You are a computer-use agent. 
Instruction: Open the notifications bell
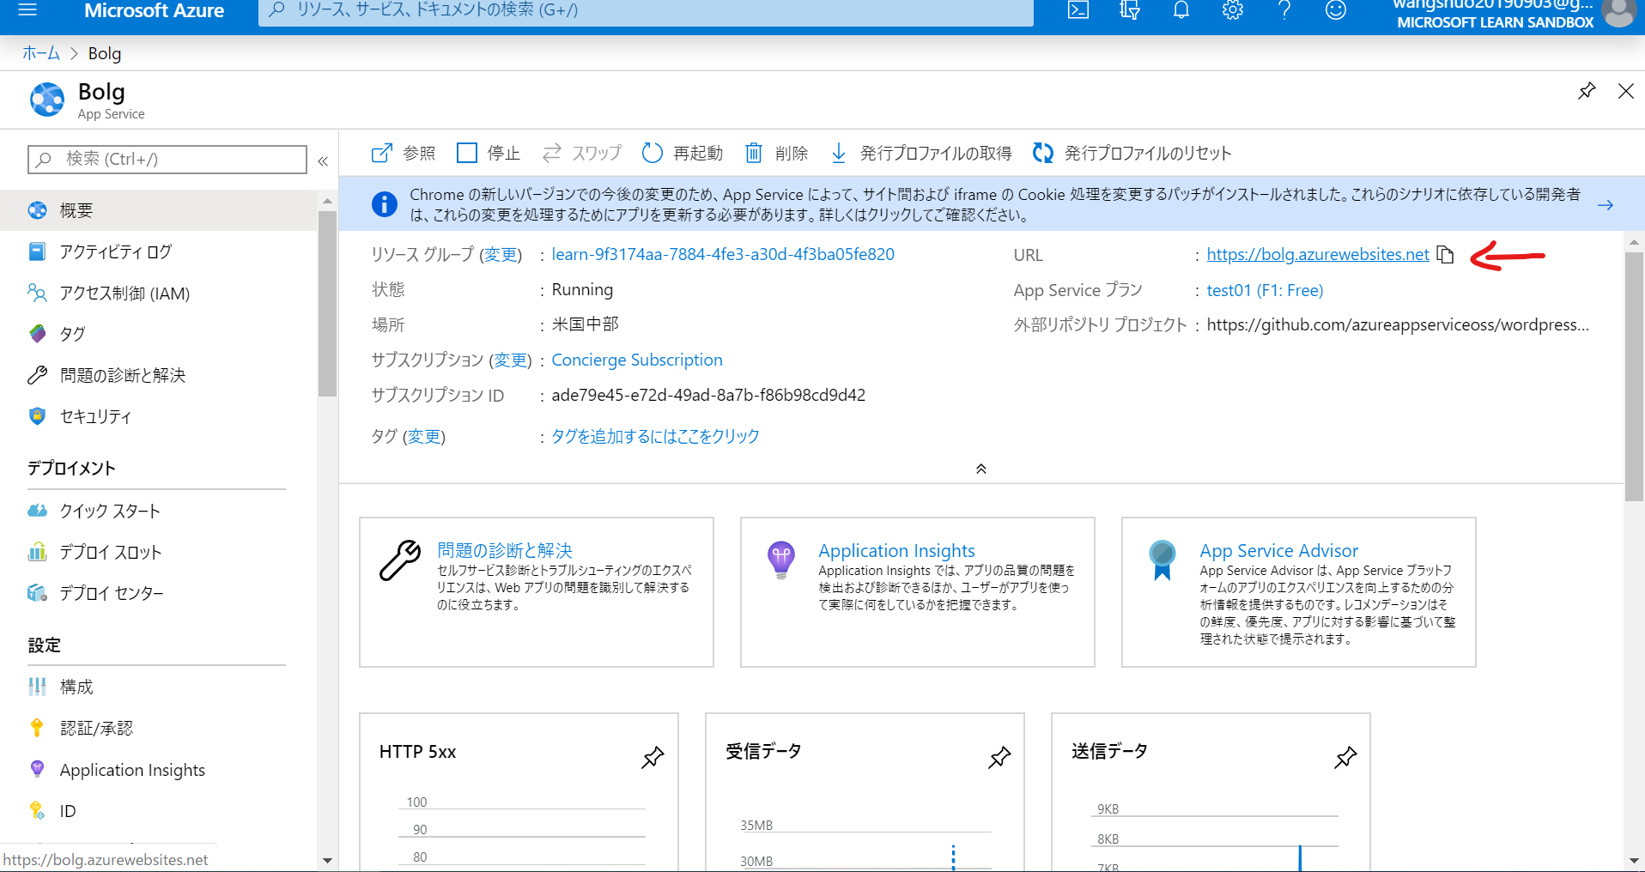point(1181,11)
